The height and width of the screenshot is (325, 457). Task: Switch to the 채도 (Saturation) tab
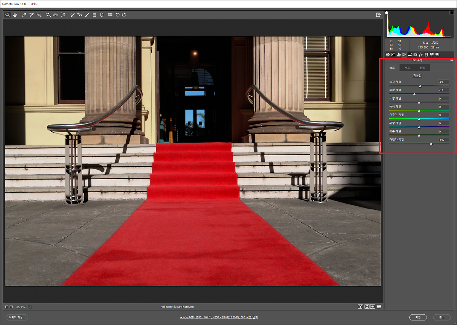[407, 68]
